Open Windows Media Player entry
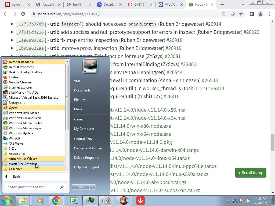Viewport: 275px width, 206px height. [x=34, y=128]
